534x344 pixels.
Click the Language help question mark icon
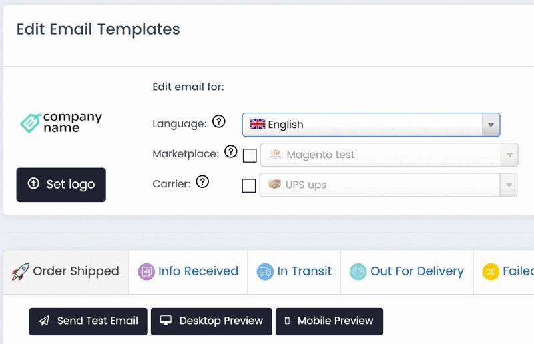point(219,121)
